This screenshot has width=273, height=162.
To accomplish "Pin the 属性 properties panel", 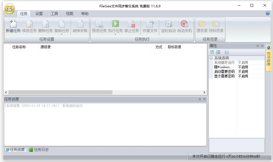I will (x=257, y=46).
